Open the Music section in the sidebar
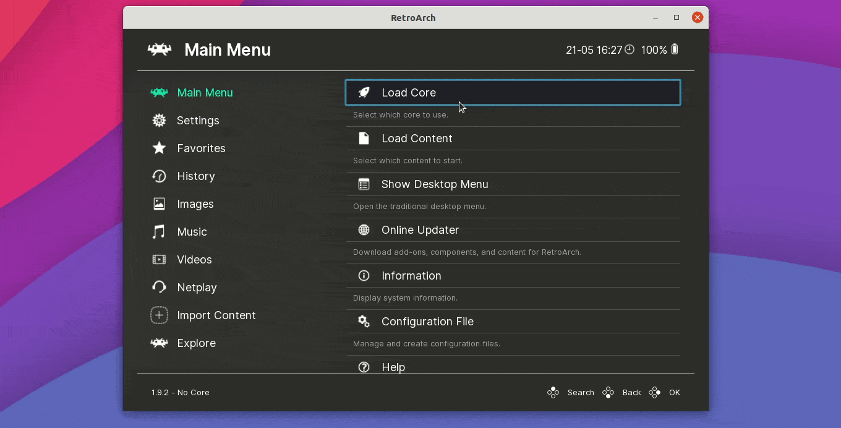Image resolution: width=841 pixels, height=428 pixels. point(192,231)
